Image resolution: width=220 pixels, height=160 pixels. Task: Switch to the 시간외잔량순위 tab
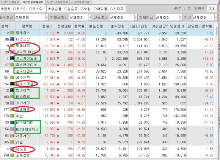[10, 2]
